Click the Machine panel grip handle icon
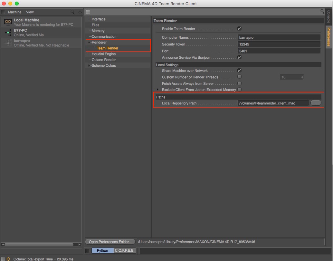The width and height of the screenshot is (333, 261). (3, 12)
